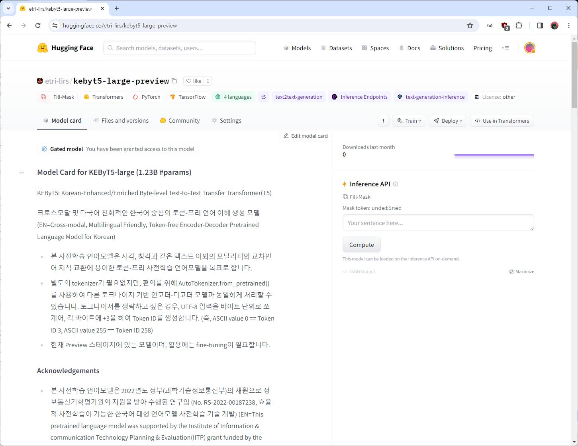Click the browser forward arrow
Viewport: 578px width, 446px height.
tap(24, 25)
